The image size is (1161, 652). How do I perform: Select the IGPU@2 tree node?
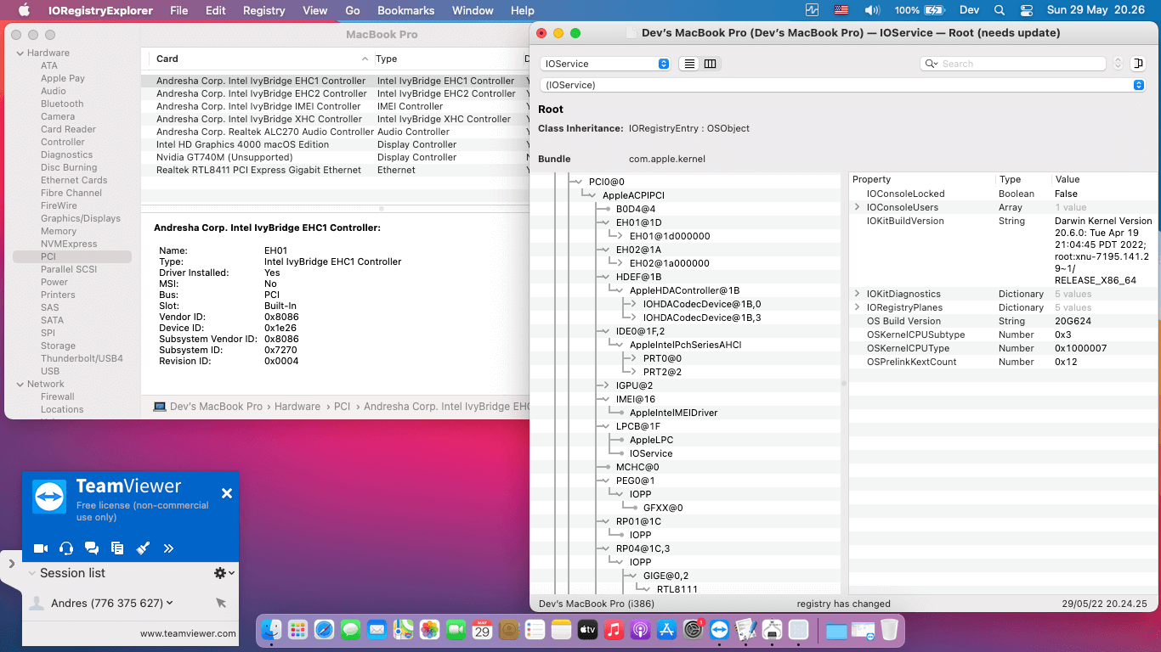coord(634,385)
